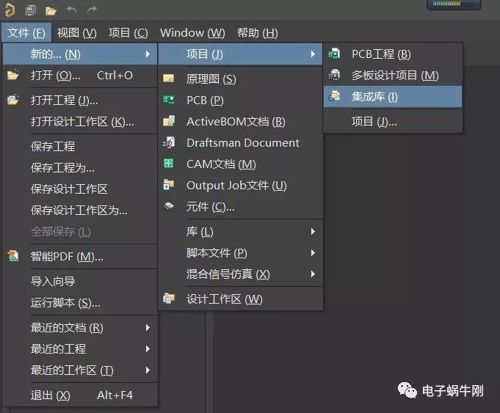Click the folder icon beside 打开 (O)

tap(13, 76)
